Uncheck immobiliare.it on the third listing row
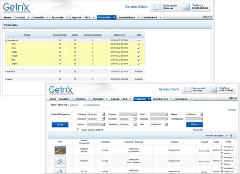 (x=222, y=168)
